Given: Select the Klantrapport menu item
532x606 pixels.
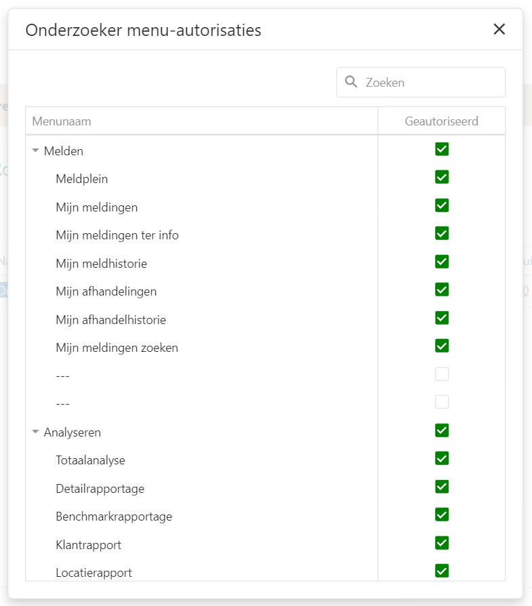Looking at the screenshot, I should [x=89, y=545].
